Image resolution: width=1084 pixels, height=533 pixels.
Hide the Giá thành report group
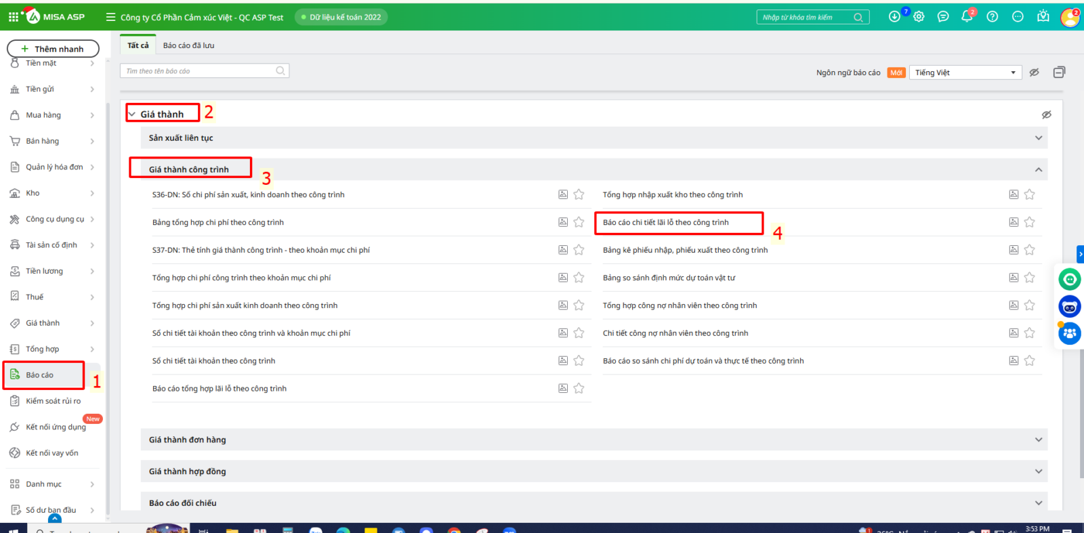pyautogui.click(x=1046, y=114)
